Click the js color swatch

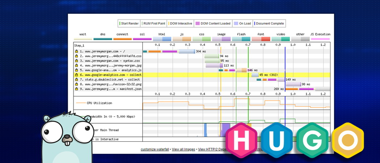pyautogui.click(x=182, y=39)
